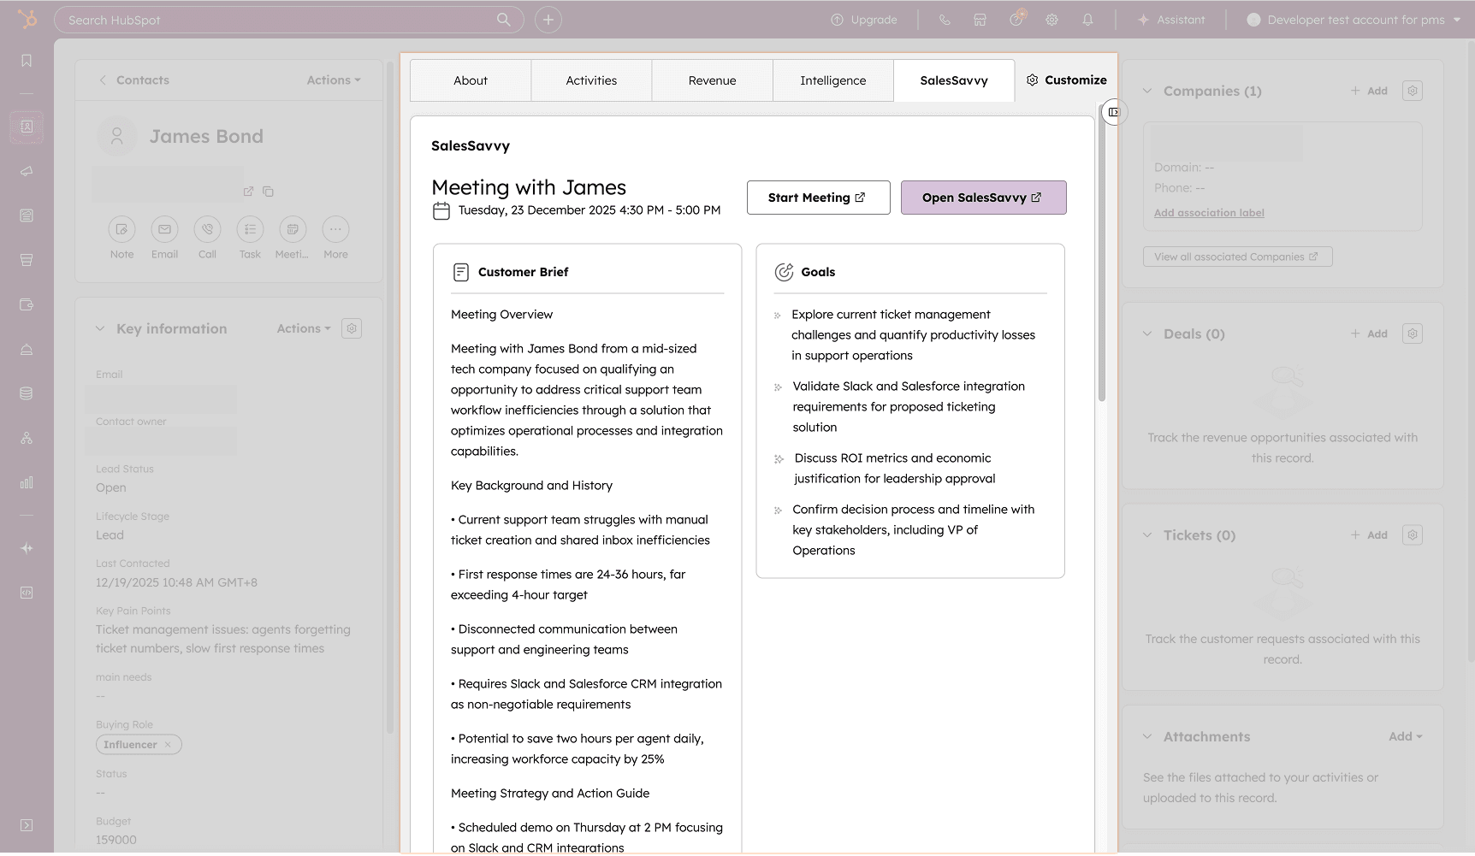Collapse the Tickets (0) card
Image resolution: width=1475 pixels, height=856 pixels.
point(1147,535)
